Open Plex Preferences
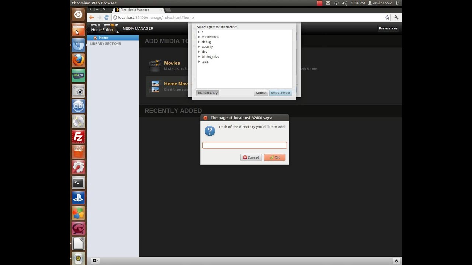The width and height of the screenshot is (472, 265). click(388, 28)
